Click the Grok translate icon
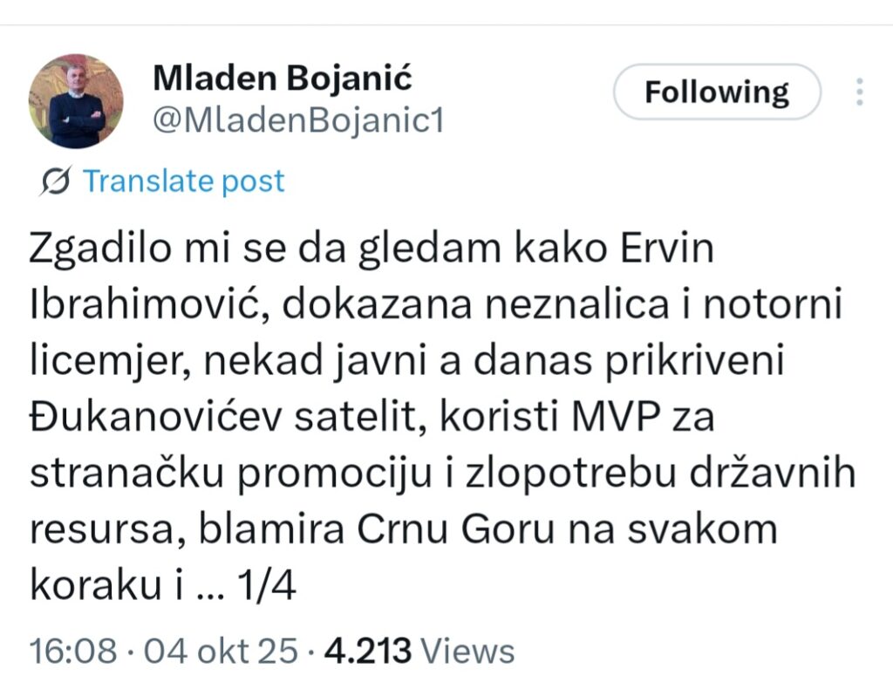The image size is (893, 682). click(x=57, y=181)
